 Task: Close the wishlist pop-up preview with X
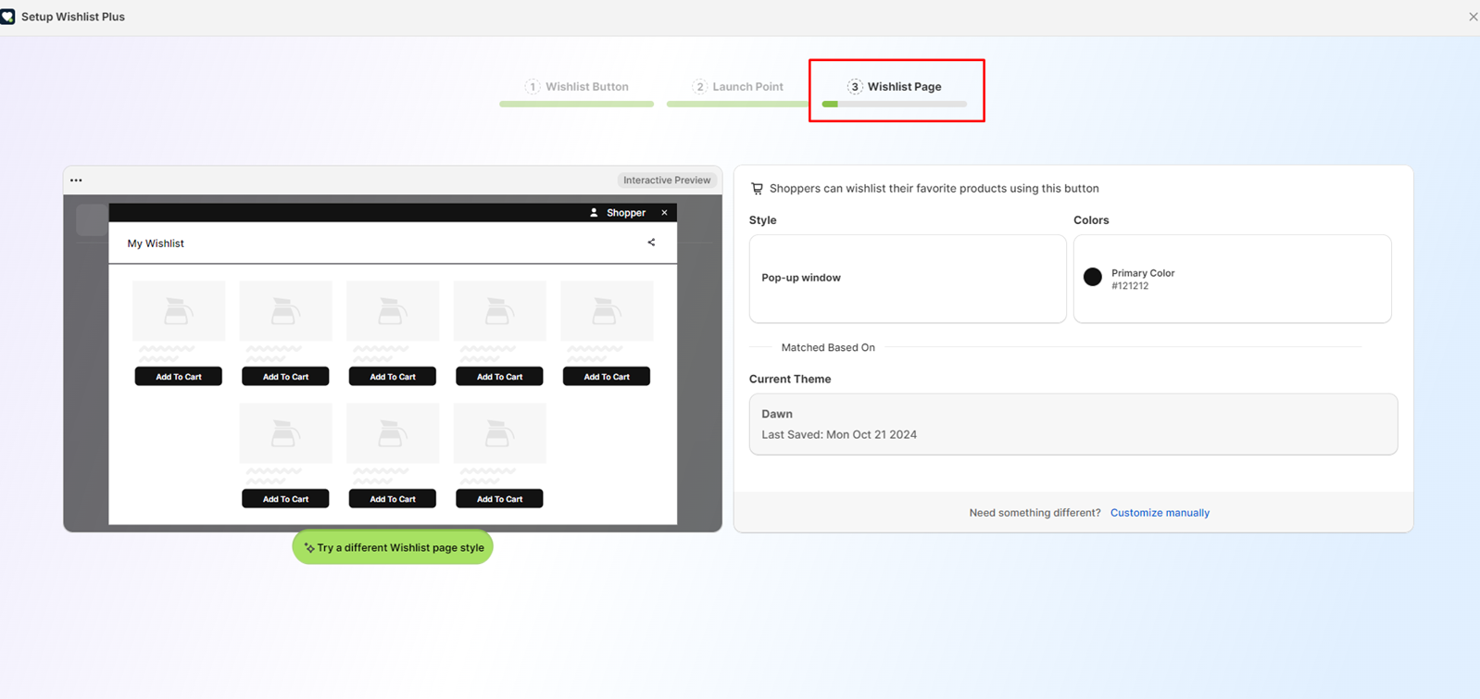coord(664,213)
